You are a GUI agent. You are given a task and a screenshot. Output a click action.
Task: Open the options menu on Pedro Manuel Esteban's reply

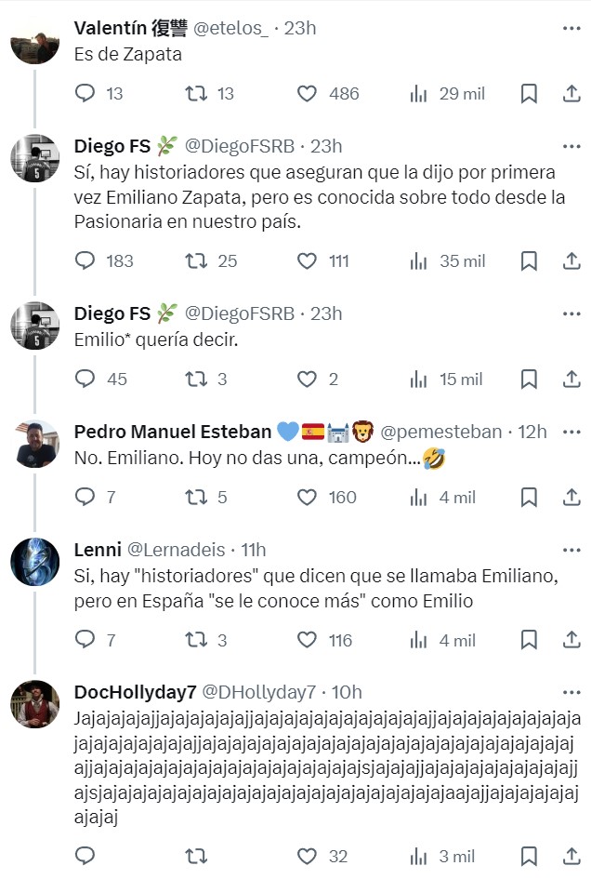click(x=571, y=431)
